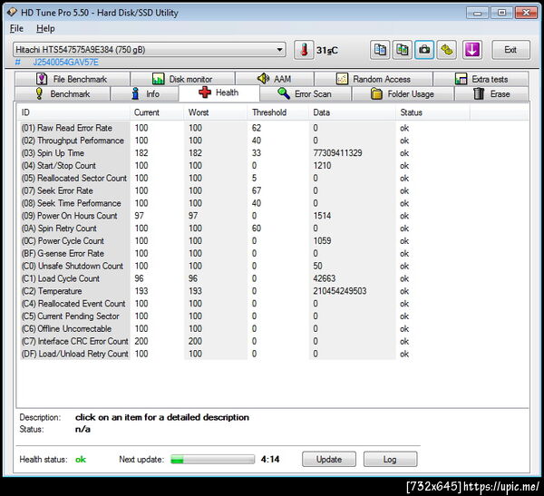Switch to the AAM tab
This screenshot has width=544, height=496.
point(275,79)
